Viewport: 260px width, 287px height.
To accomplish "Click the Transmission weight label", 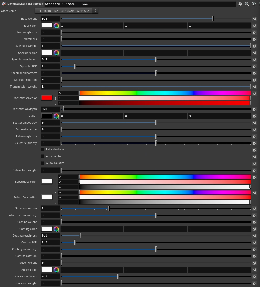I will tap(23, 87).
